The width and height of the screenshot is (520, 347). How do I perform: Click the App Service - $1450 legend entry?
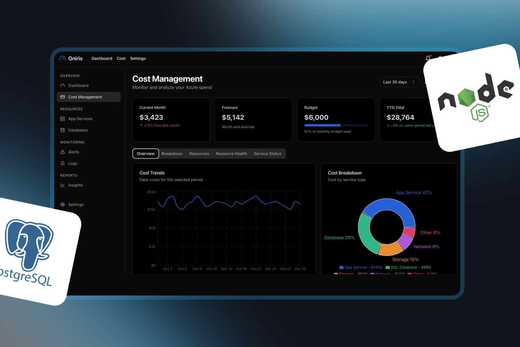click(x=361, y=267)
